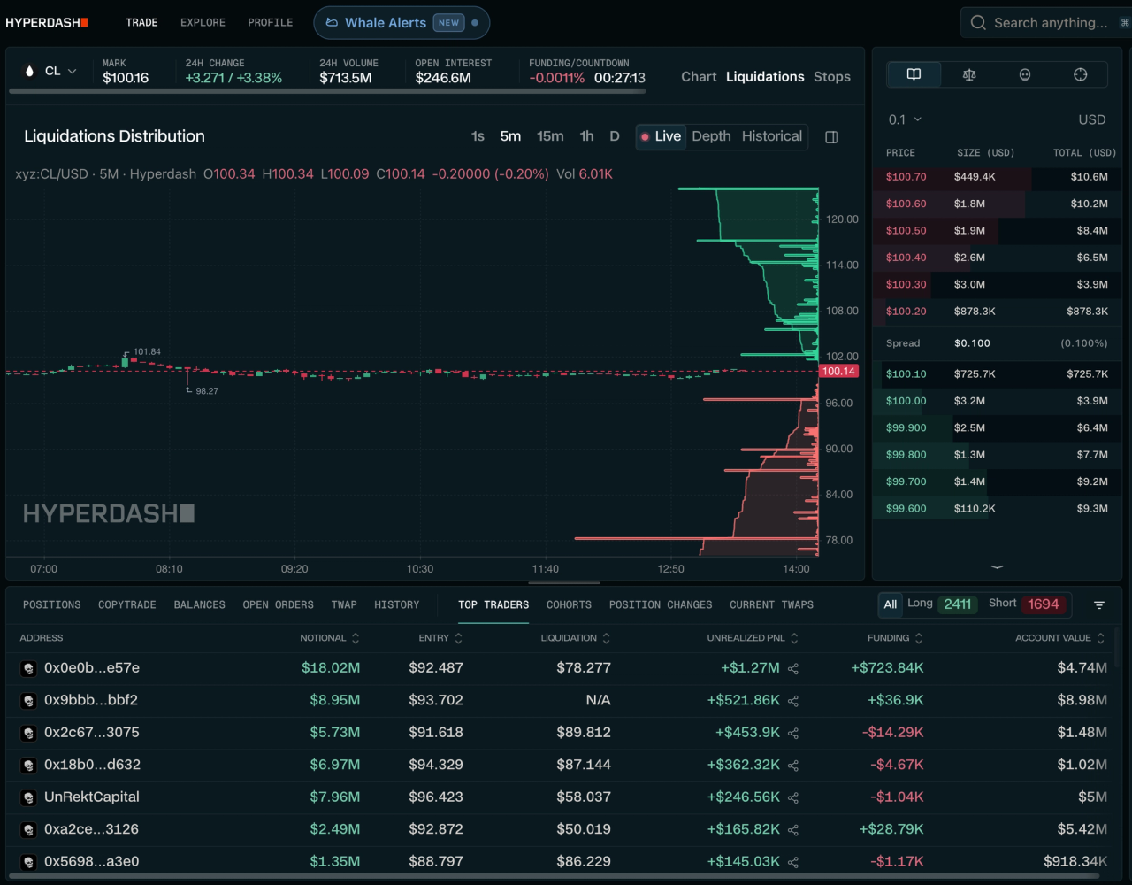1132x885 pixels.
Task: Set chart interval to 1s
Action: pyautogui.click(x=478, y=136)
